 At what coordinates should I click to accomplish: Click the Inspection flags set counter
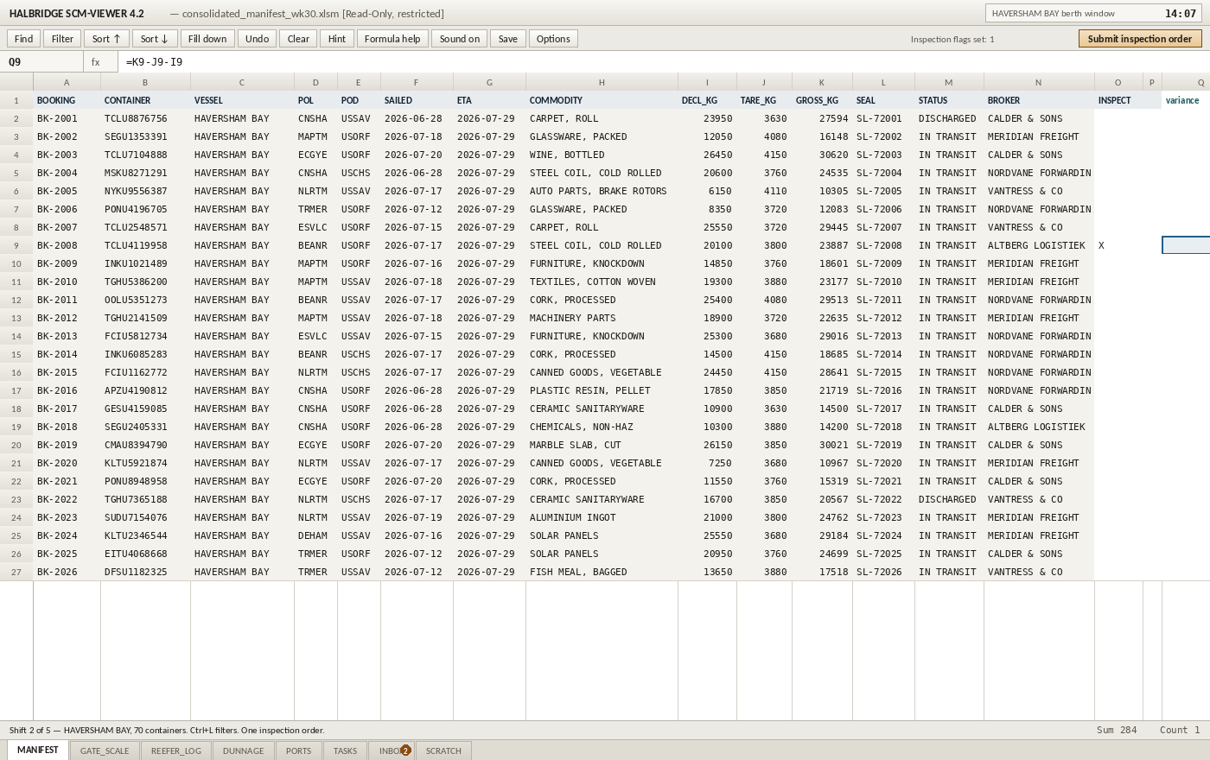pos(952,39)
